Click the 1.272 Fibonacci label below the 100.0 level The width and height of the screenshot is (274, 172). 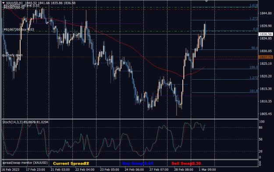click(x=253, y=77)
